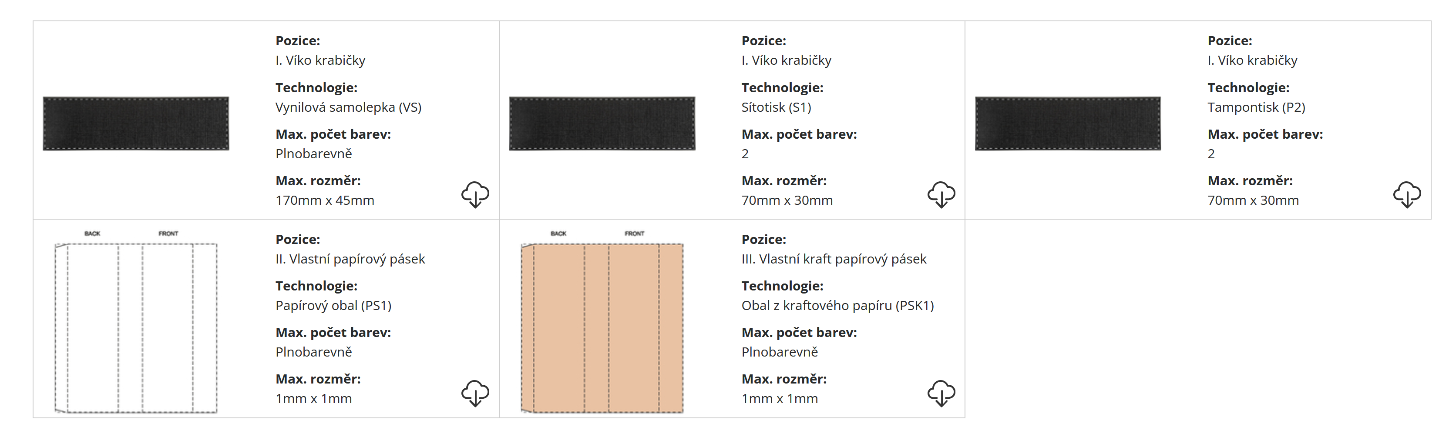This screenshot has height=437, width=1439.
Task: Download template for Vynilová samolepka (VS)
Action: pyautogui.click(x=475, y=195)
